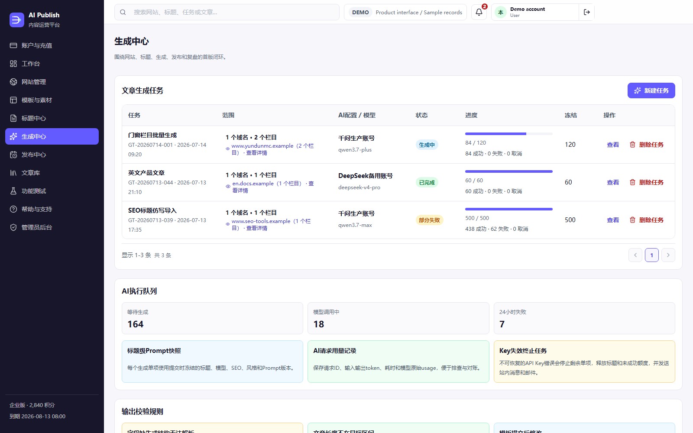The image size is (693, 433).
Task: Navigate to 标题中心
Action: [x=52, y=118]
